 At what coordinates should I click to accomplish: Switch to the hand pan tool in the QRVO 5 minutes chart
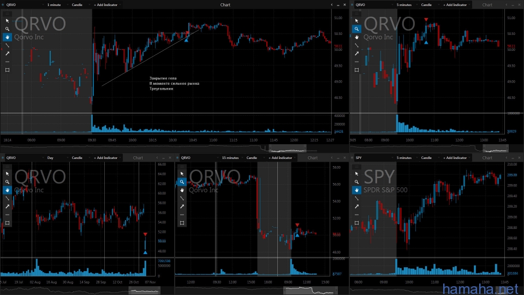[x=356, y=37]
